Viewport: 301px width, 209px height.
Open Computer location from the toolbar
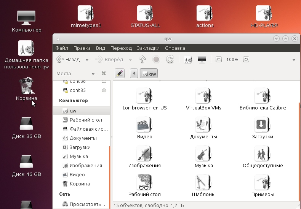point(202,59)
